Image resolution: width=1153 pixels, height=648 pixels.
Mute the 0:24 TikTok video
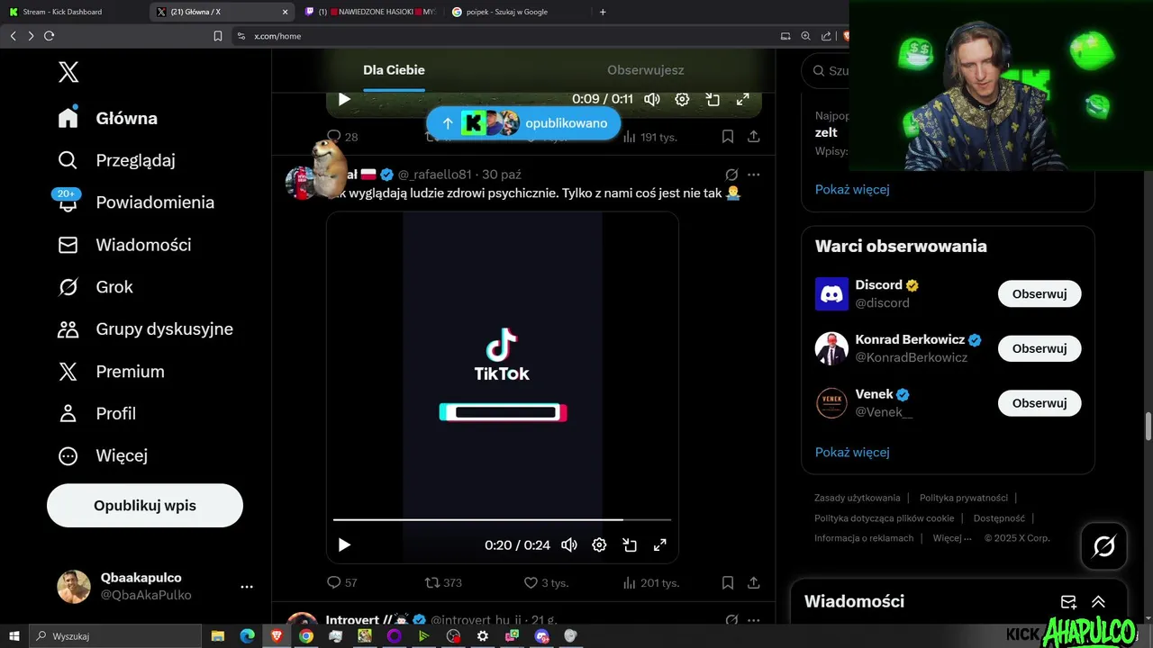pyautogui.click(x=569, y=544)
